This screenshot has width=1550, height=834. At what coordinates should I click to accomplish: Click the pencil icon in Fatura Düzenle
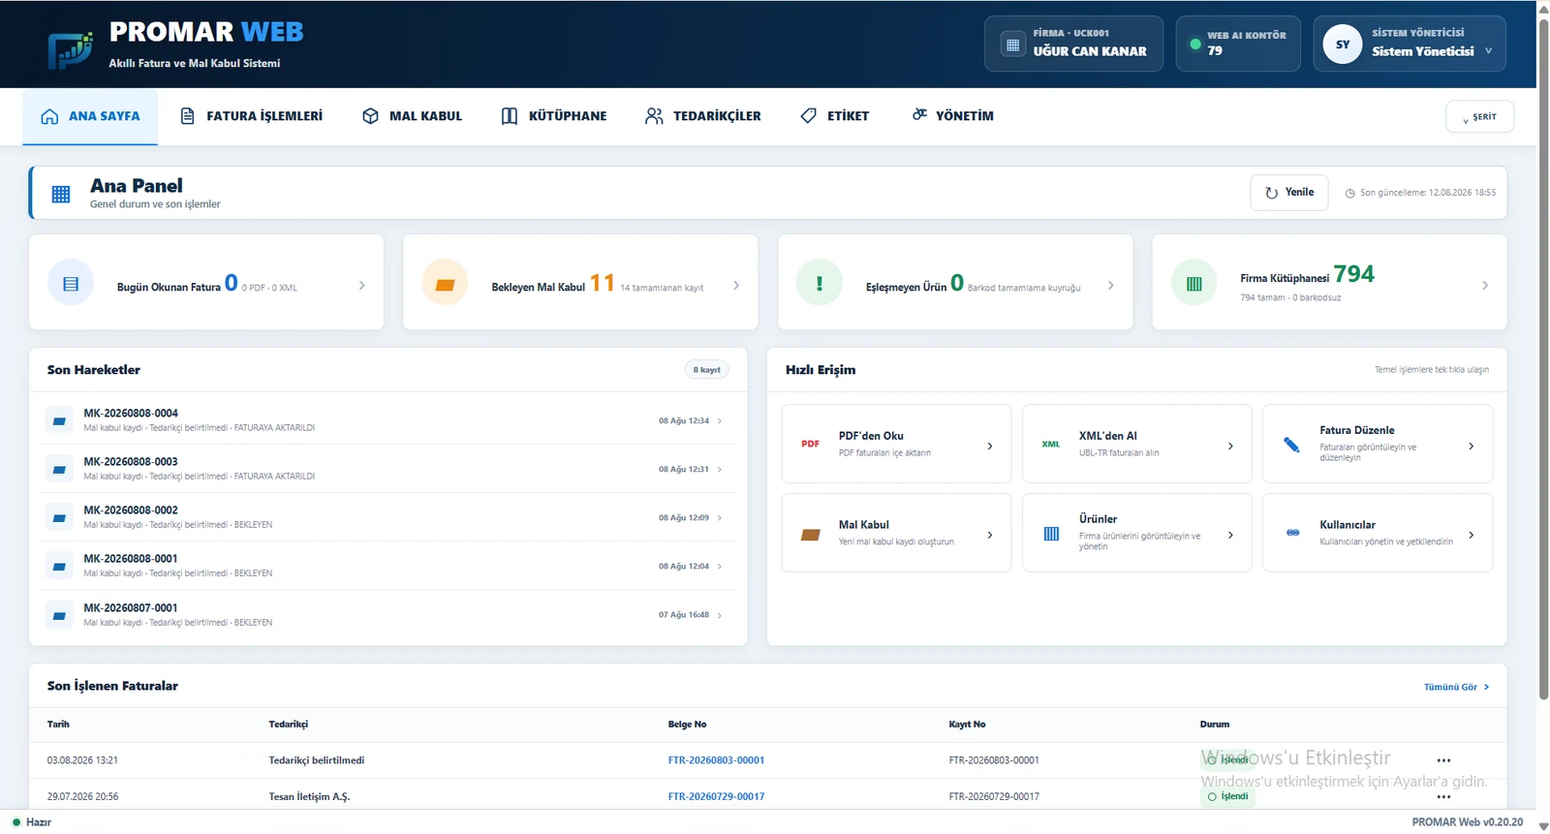click(1291, 444)
